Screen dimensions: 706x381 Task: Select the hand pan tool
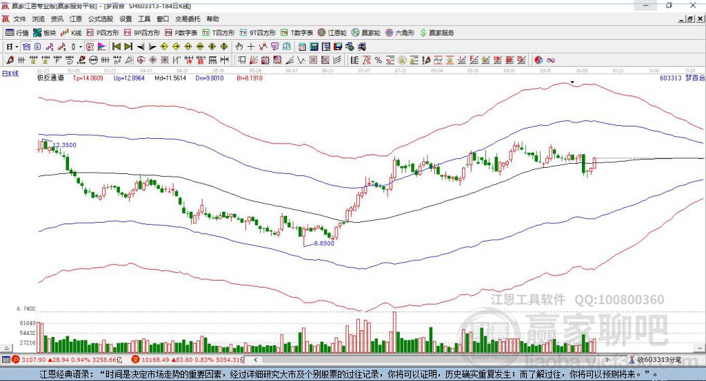coord(239,47)
